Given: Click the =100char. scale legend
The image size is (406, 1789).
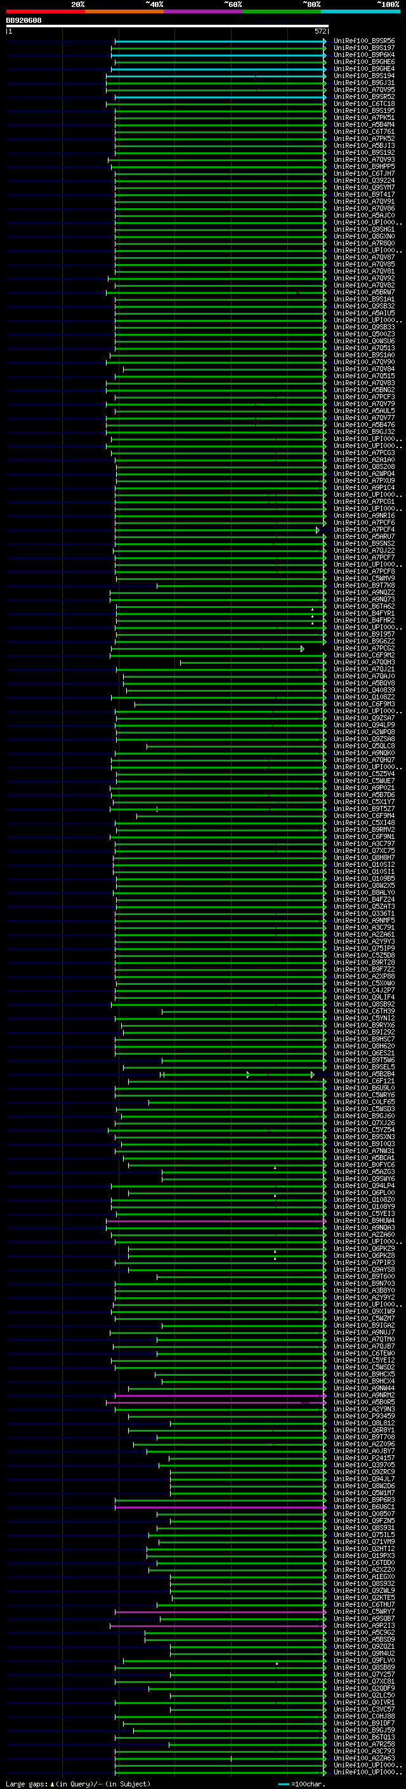Looking at the screenshot, I should point(302,1784).
